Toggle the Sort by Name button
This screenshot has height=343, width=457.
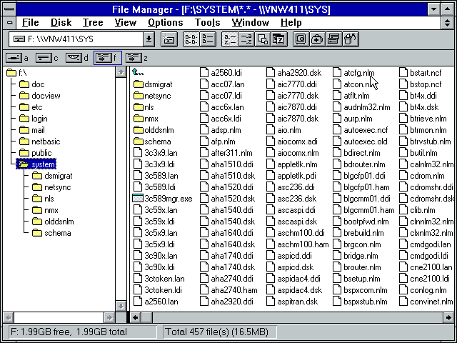(x=230, y=39)
